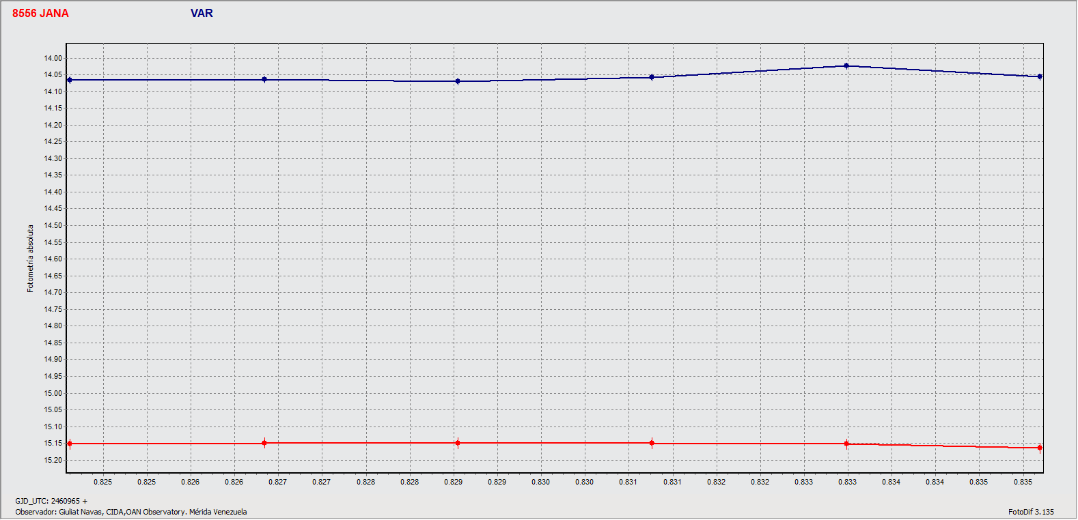
Task: Select the fourth blue data point from left
Action: pos(652,77)
